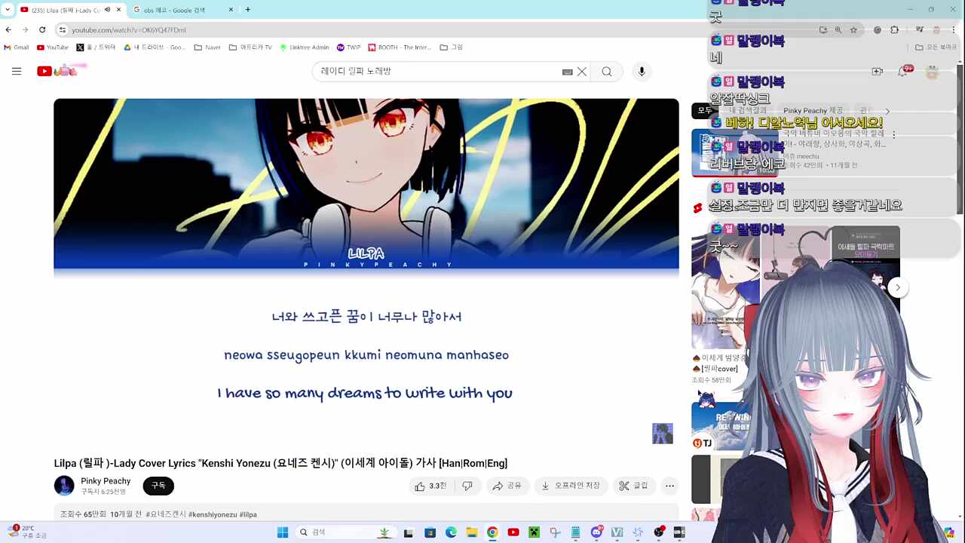This screenshot has width=965, height=543.
Task: Subscribe to Pinky Peachy channel
Action: click(x=158, y=486)
